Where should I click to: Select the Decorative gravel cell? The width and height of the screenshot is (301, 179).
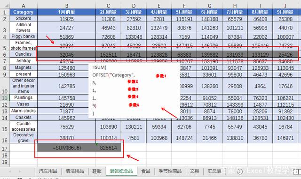(x=24, y=137)
